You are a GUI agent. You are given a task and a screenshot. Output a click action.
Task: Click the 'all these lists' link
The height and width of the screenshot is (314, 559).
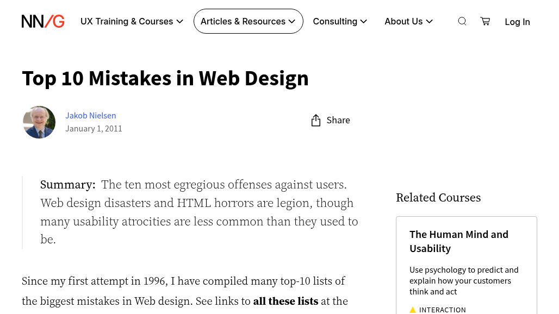[x=285, y=301]
